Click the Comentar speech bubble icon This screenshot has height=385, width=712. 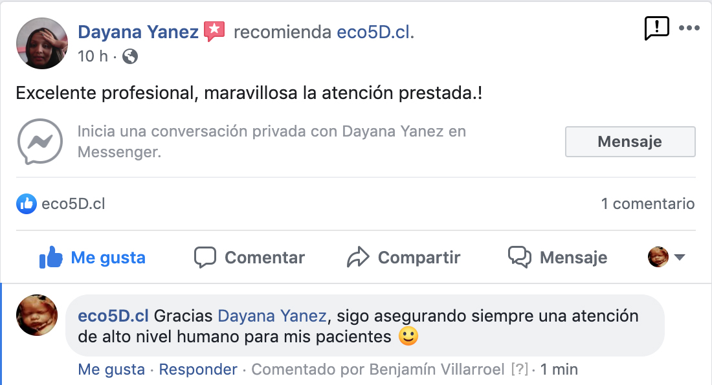(x=205, y=257)
